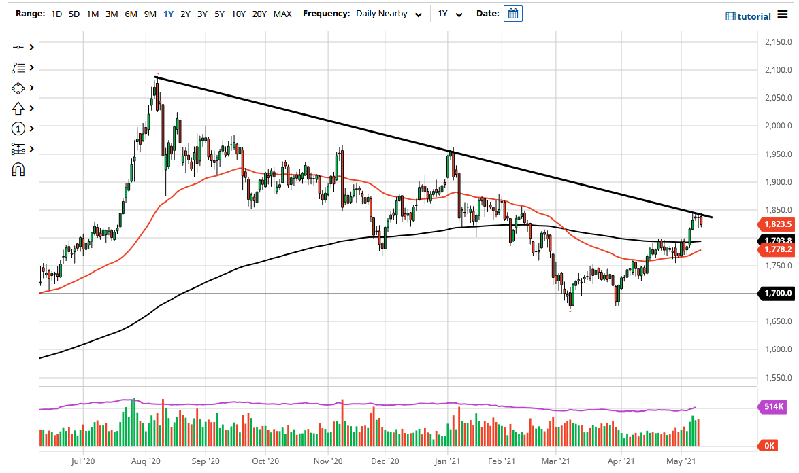This screenshot has height=473, width=799.
Task: Select the polygon shape drawing tool
Action: 18,88
